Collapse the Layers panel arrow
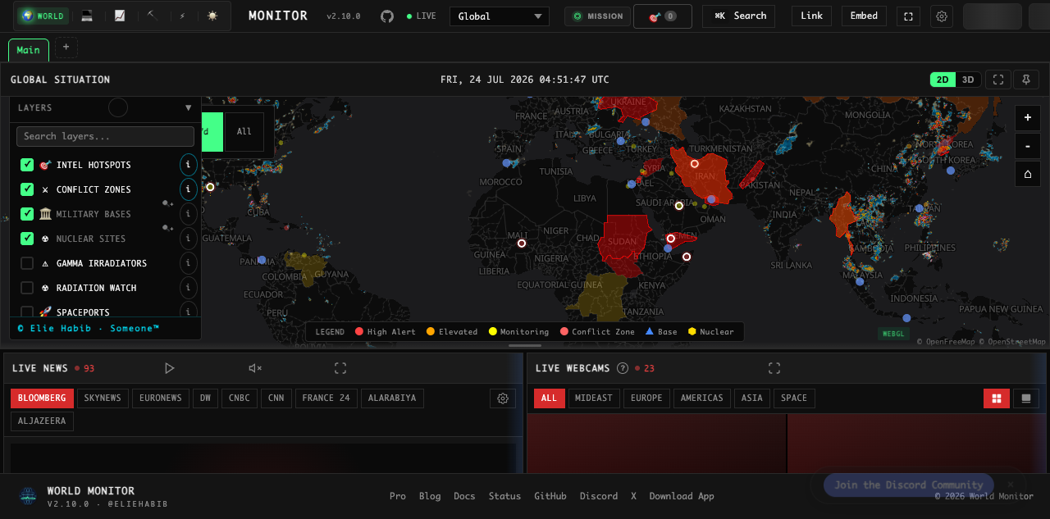 coord(189,107)
